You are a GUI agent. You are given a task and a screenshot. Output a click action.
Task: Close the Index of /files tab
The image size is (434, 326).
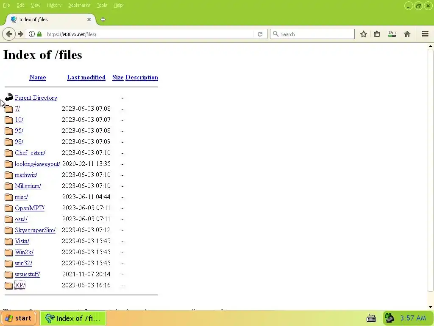coord(89,20)
